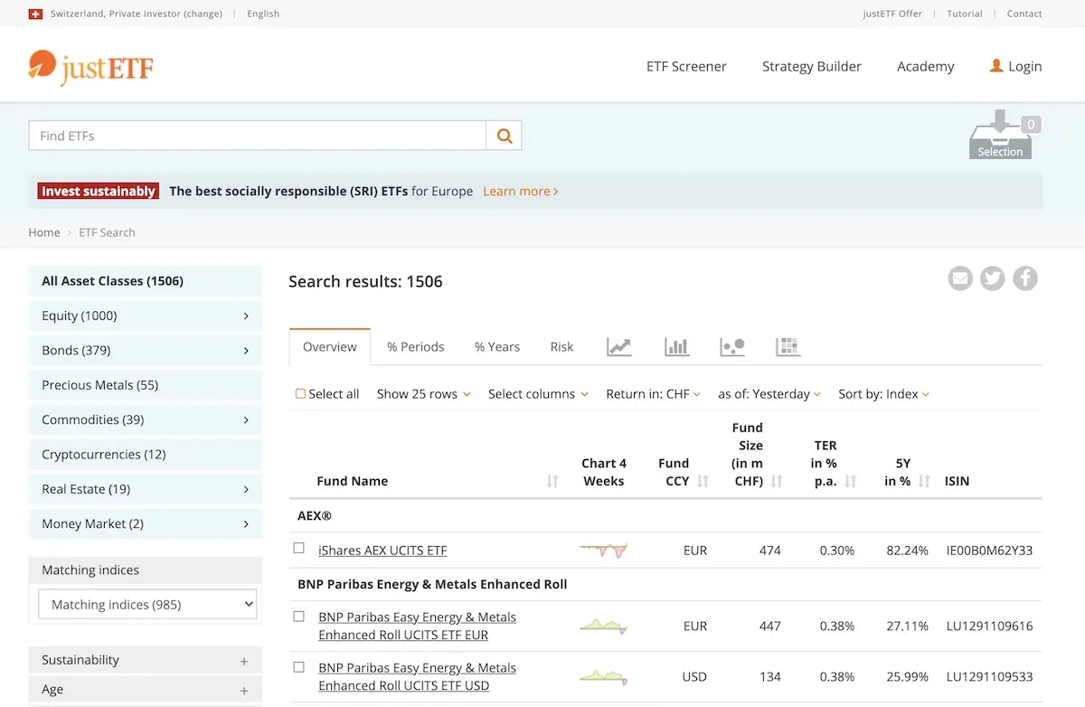
Task: Share results via email icon
Action: pos(960,278)
